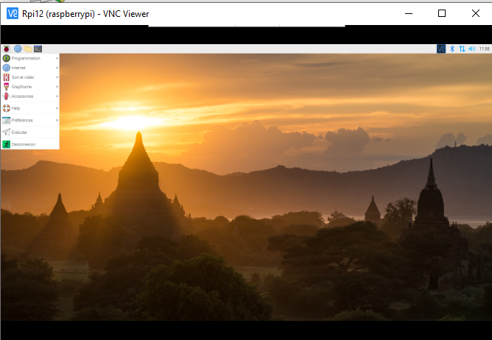Image resolution: width=492 pixels, height=340 pixels.
Task: Click the volume speaker tray icon
Action: 471,49
